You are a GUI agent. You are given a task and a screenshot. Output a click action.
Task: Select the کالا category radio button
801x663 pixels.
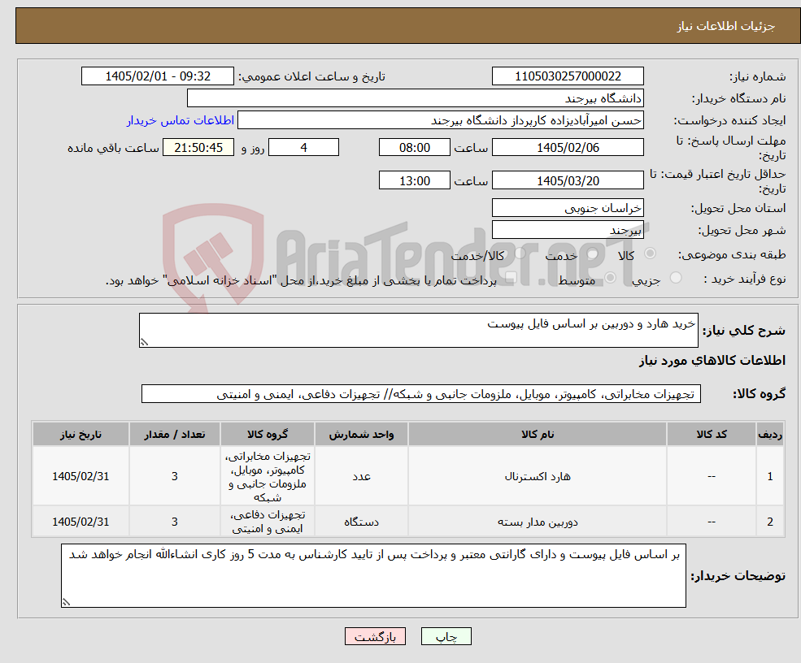click(x=651, y=253)
